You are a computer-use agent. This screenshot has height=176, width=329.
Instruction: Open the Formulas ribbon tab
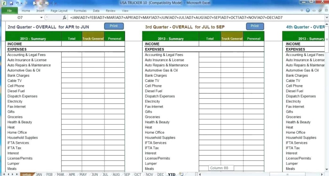pyautogui.click(x=80, y=11)
